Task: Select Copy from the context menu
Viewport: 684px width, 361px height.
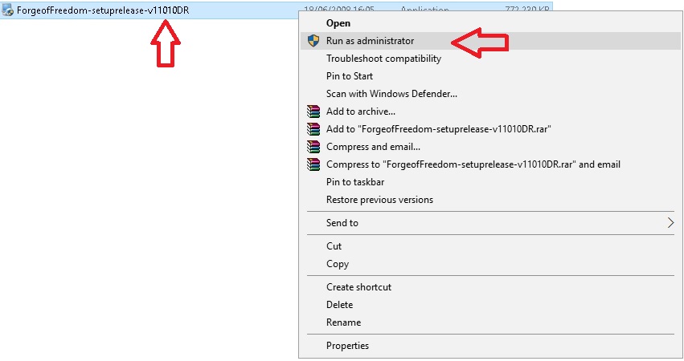Action: (x=338, y=264)
